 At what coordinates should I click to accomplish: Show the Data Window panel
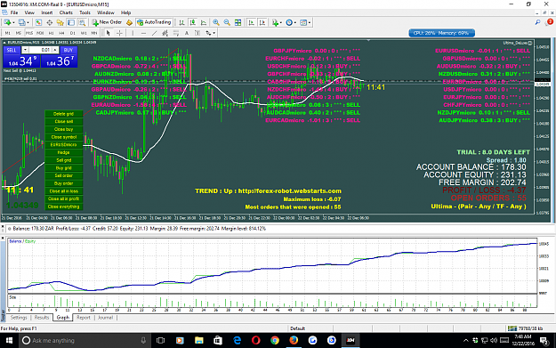click(x=49, y=22)
